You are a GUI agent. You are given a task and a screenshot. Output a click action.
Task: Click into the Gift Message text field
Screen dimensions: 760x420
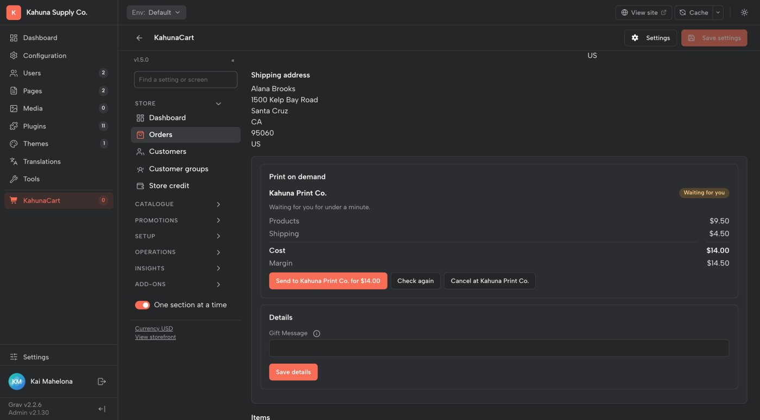[x=499, y=348]
